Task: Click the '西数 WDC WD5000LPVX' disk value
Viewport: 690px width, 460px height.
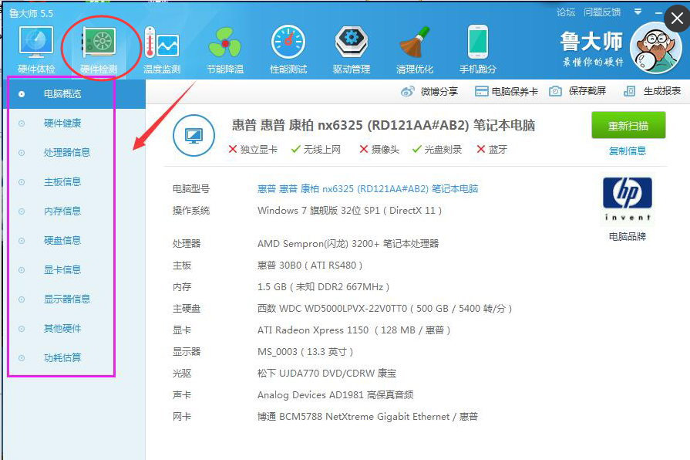Action: pos(385,309)
